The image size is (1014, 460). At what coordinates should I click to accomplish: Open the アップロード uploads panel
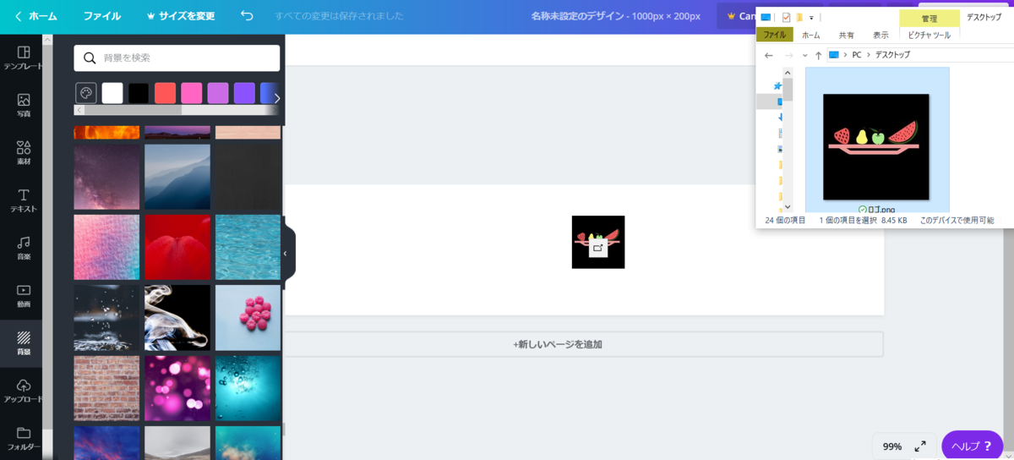click(24, 391)
